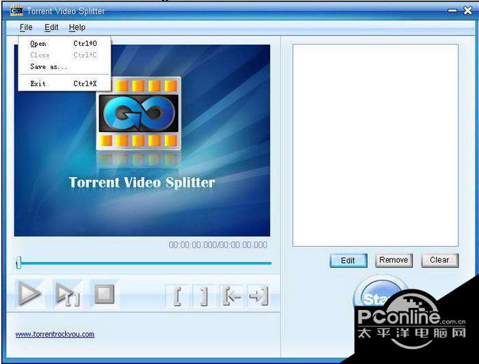Click the Edit button below the list
Viewport: 479px width, 364px height.
[348, 261]
